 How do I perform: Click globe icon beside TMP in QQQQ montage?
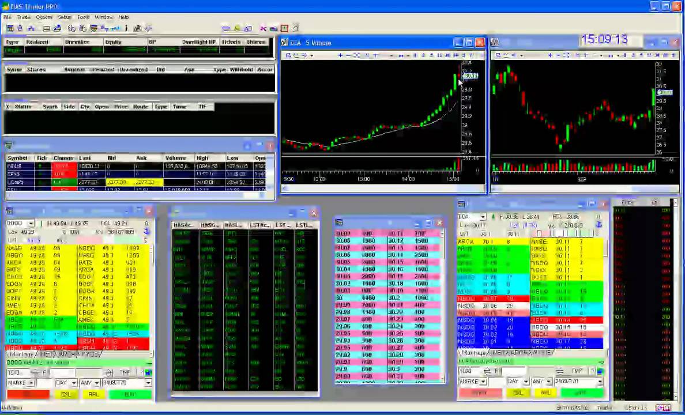[x=148, y=372]
